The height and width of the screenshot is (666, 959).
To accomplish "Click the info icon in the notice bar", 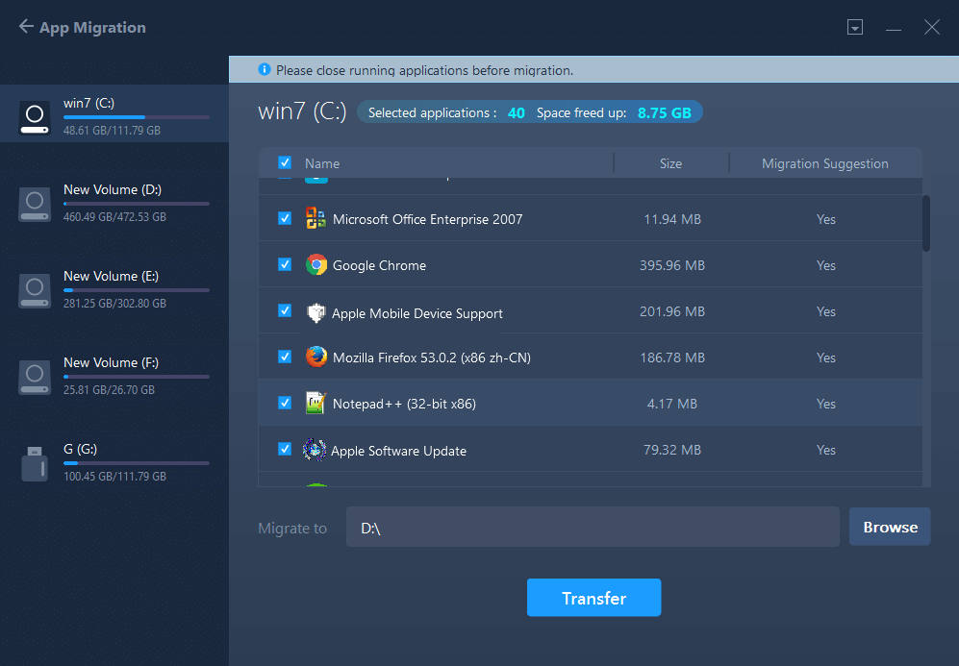I will (x=265, y=69).
